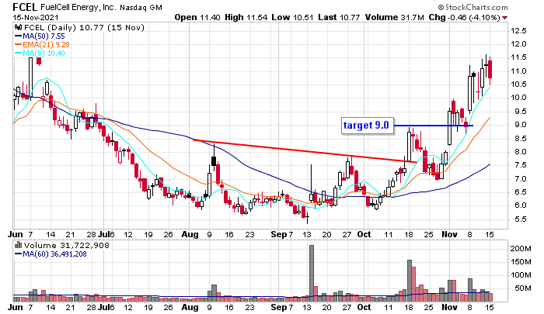544x314 pixels.
Task: Click the Sep label under the price chart
Action: [278, 235]
